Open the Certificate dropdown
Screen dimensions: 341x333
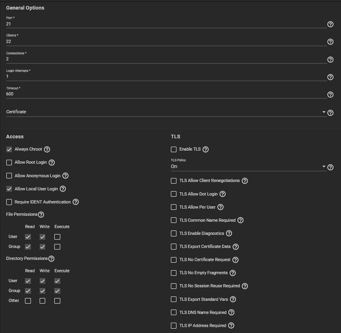166,112
